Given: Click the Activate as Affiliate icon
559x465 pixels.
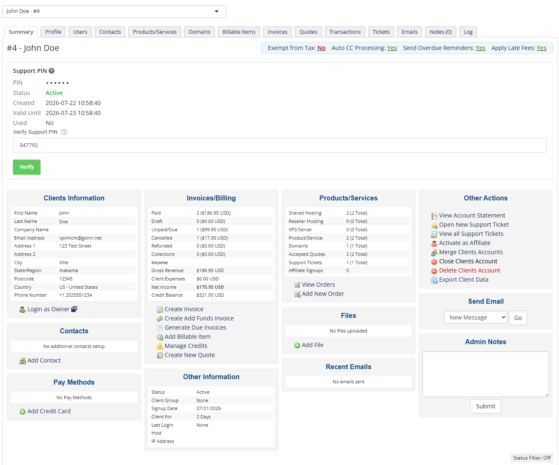Looking at the screenshot, I should coord(434,243).
